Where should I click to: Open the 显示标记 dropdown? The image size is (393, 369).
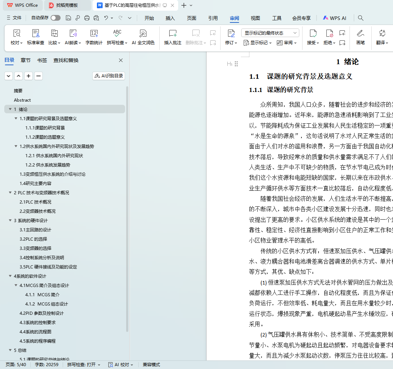coord(258,43)
